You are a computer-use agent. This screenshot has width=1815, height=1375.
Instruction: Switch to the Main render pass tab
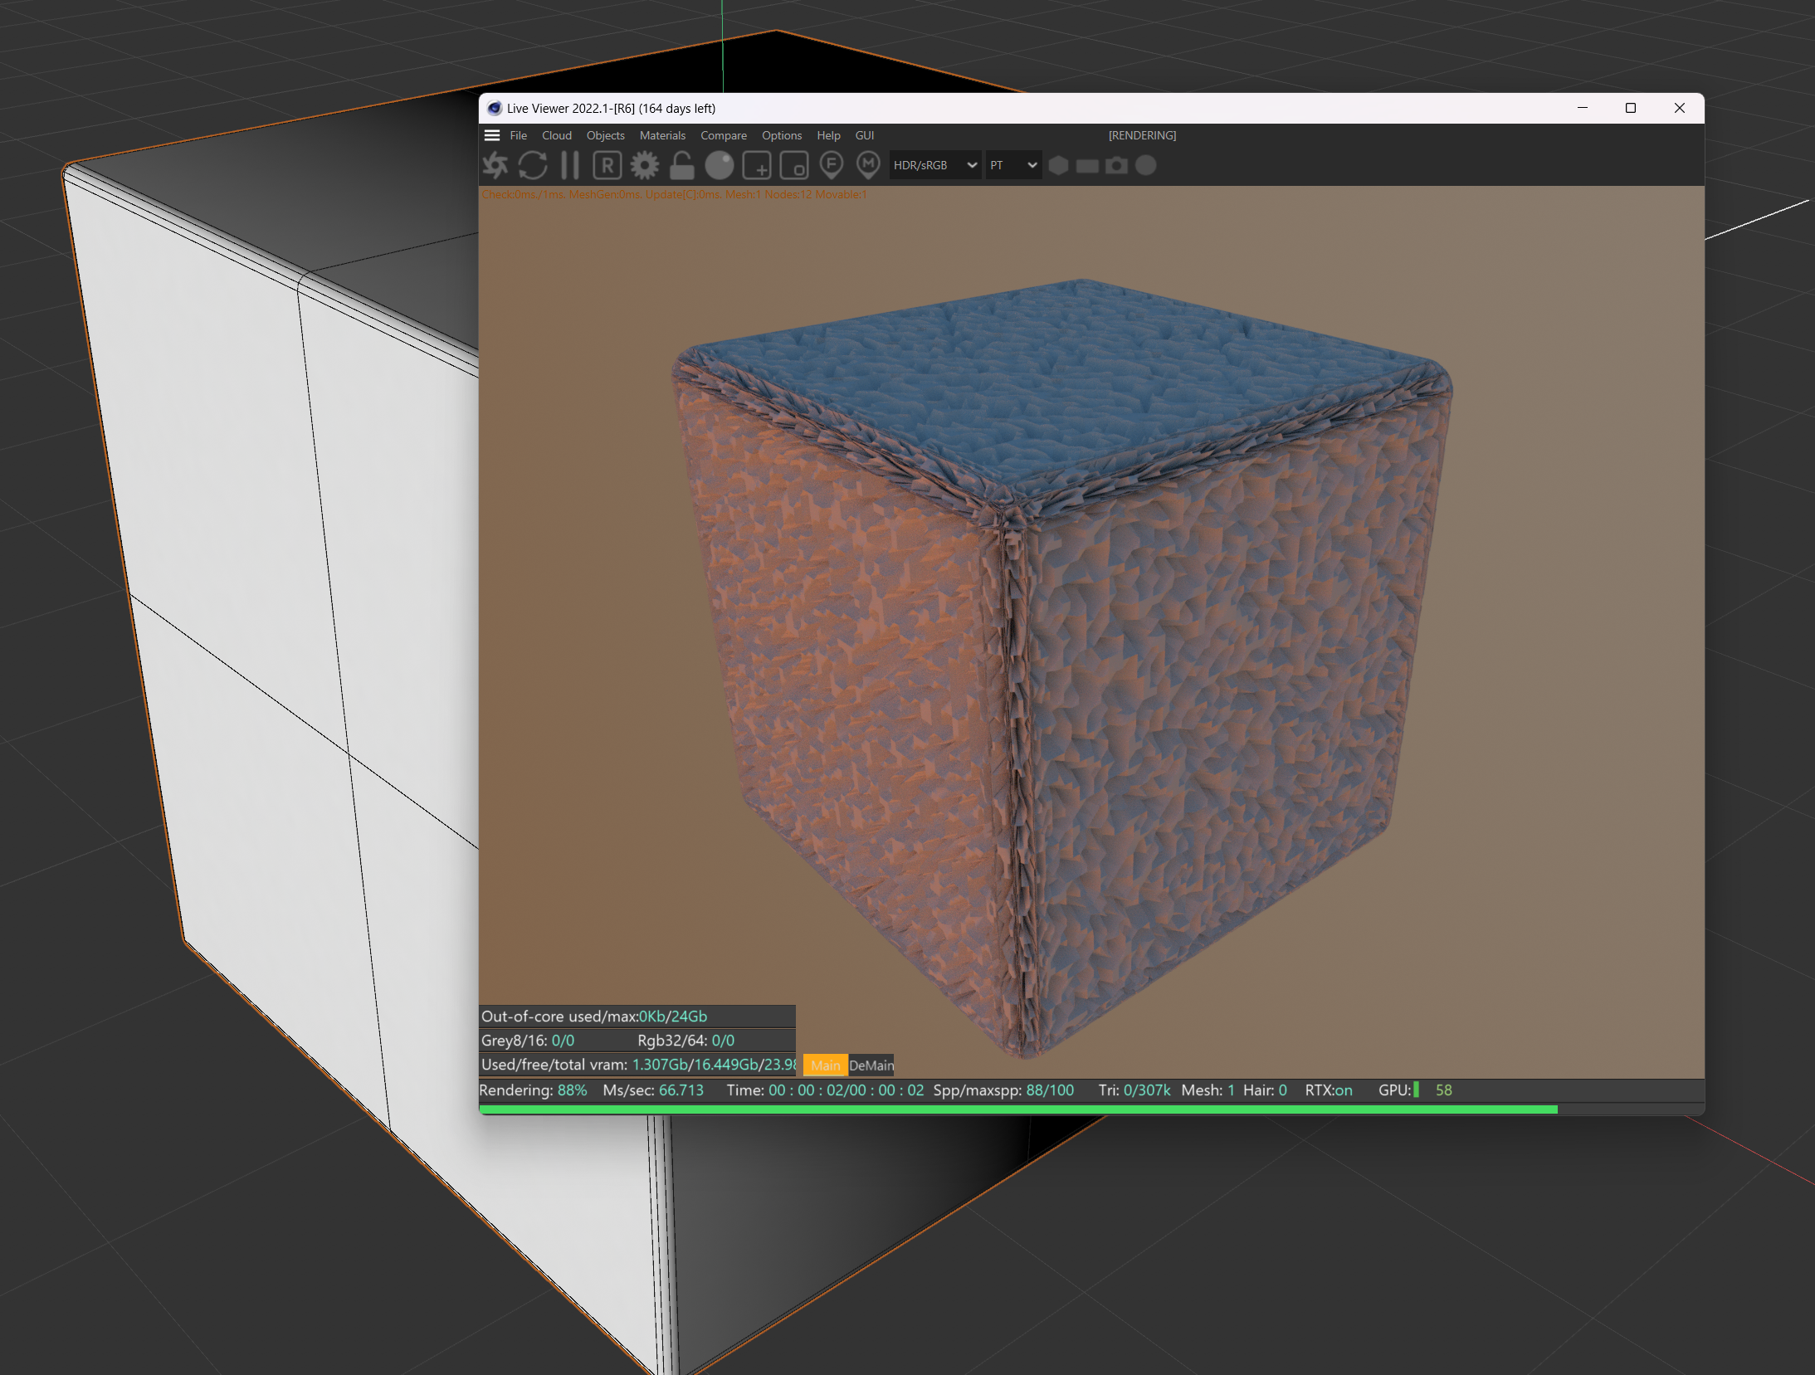click(x=825, y=1065)
